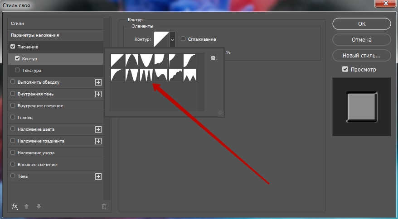Click the fx add-effect icon

pos(15,207)
